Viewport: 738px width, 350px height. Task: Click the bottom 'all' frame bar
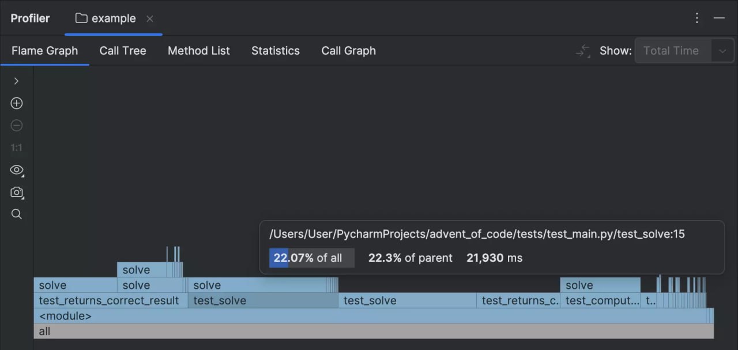coord(369,331)
